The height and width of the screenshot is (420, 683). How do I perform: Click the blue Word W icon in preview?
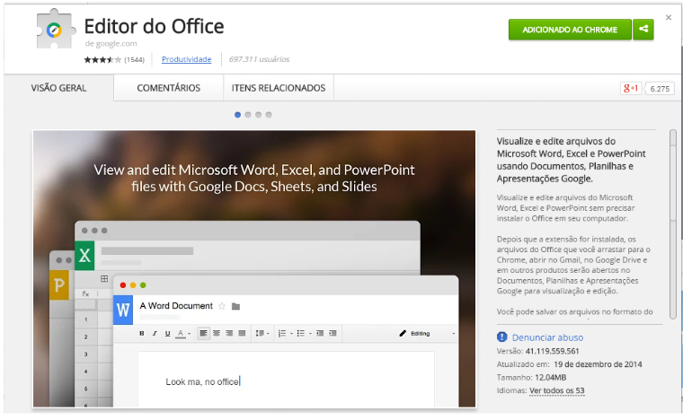point(123,310)
